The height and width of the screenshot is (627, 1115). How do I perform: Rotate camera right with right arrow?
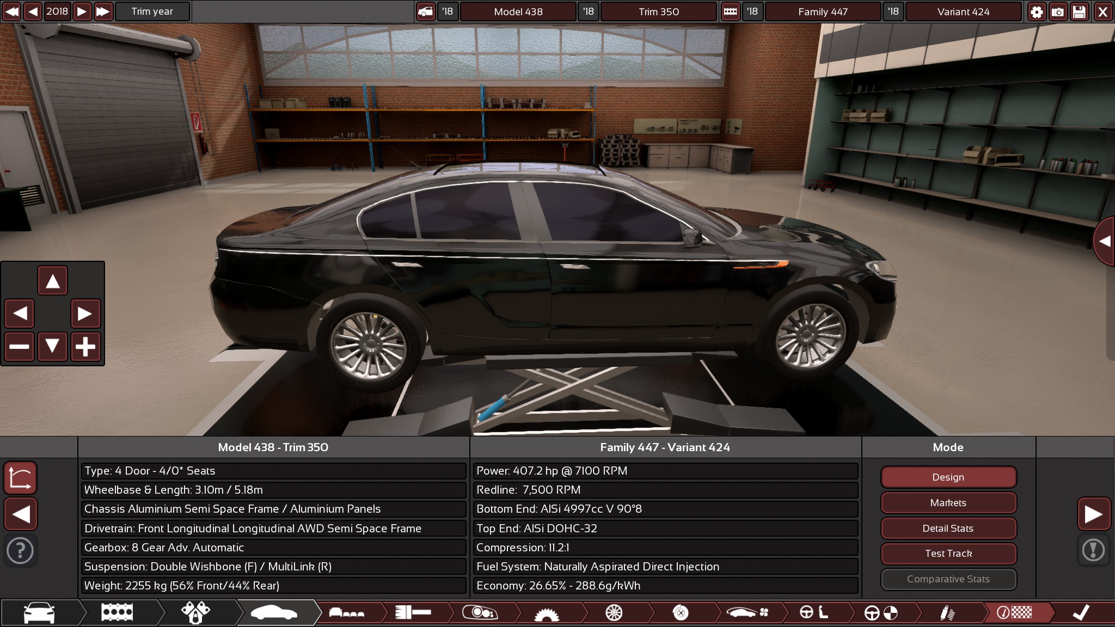coord(85,313)
